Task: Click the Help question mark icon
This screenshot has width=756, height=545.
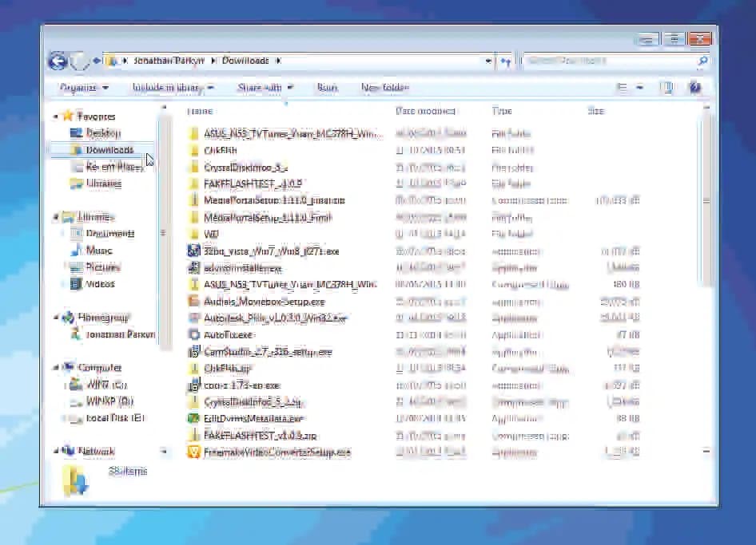Action: (694, 88)
